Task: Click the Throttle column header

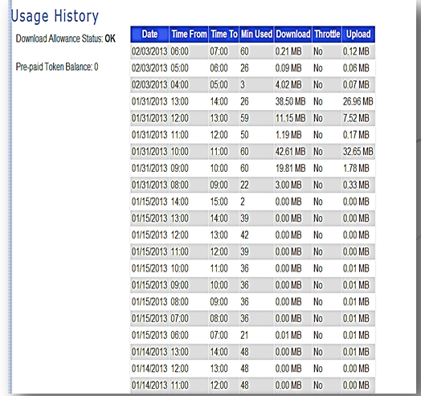Action: point(327,34)
